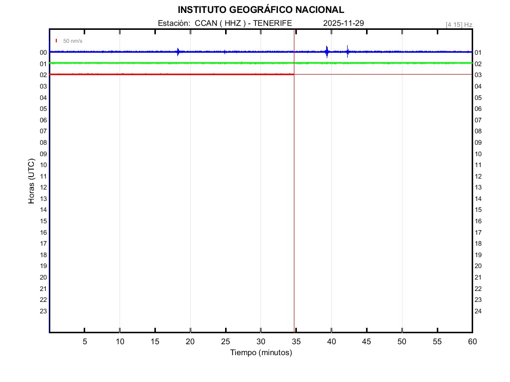510x382 pixels.
Task: Click the 35 tick label on time axis
Action: [x=296, y=342]
